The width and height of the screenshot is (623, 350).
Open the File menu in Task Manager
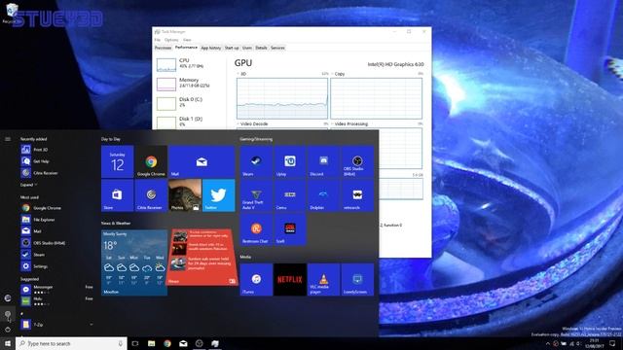(x=158, y=40)
